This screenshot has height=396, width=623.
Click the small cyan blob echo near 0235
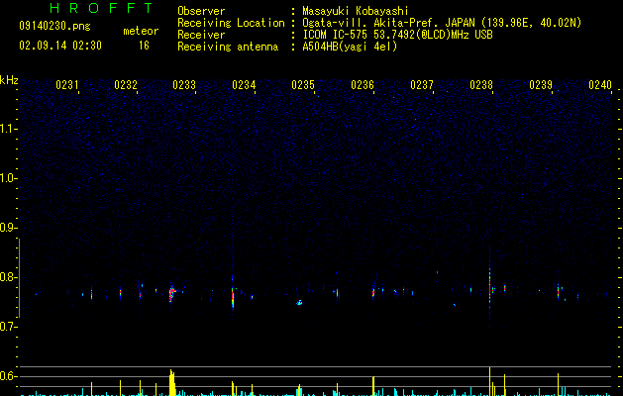click(299, 303)
